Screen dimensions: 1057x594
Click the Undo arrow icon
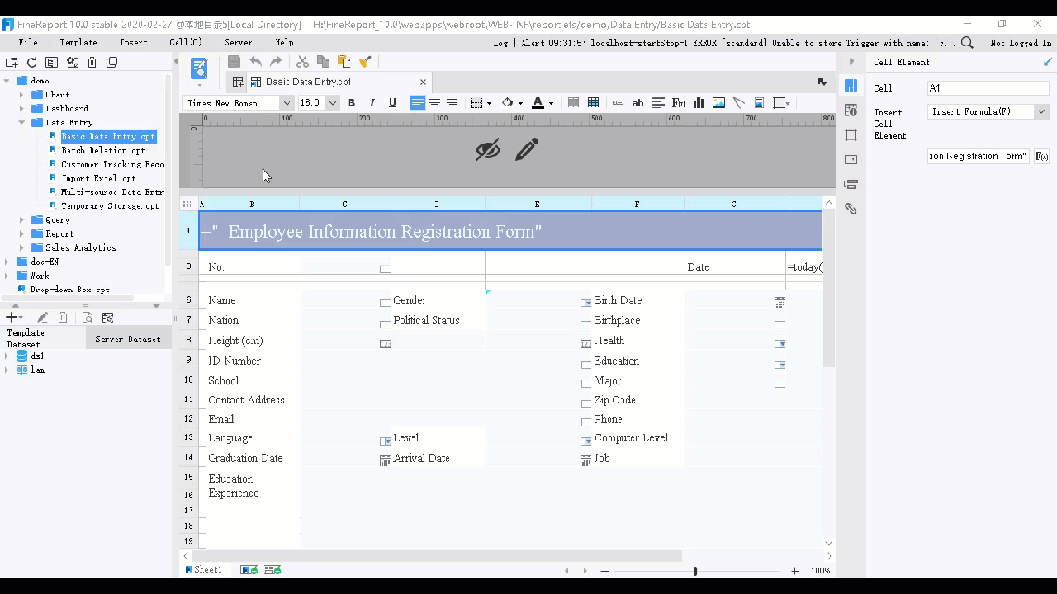tap(255, 62)
